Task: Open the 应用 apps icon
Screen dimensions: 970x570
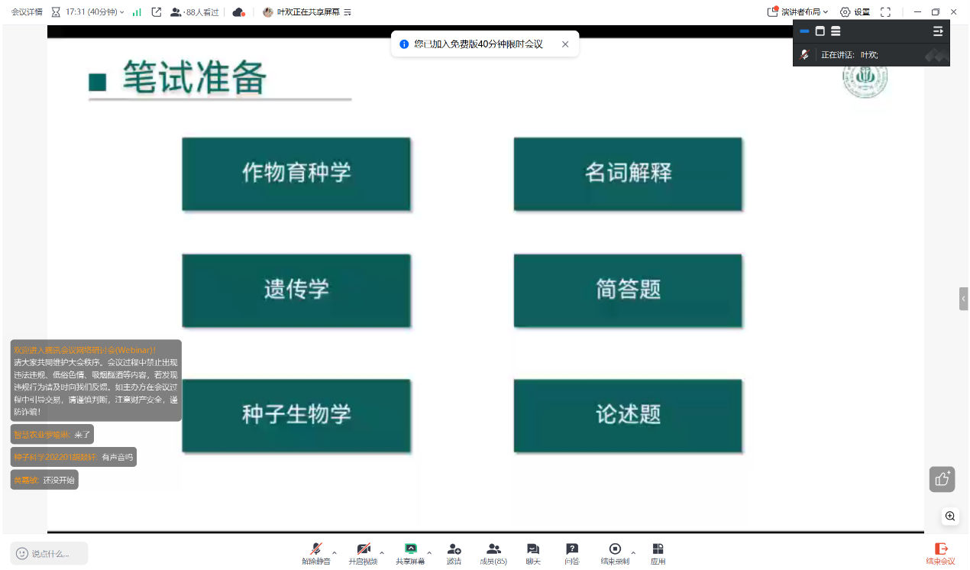Action: 658,549
